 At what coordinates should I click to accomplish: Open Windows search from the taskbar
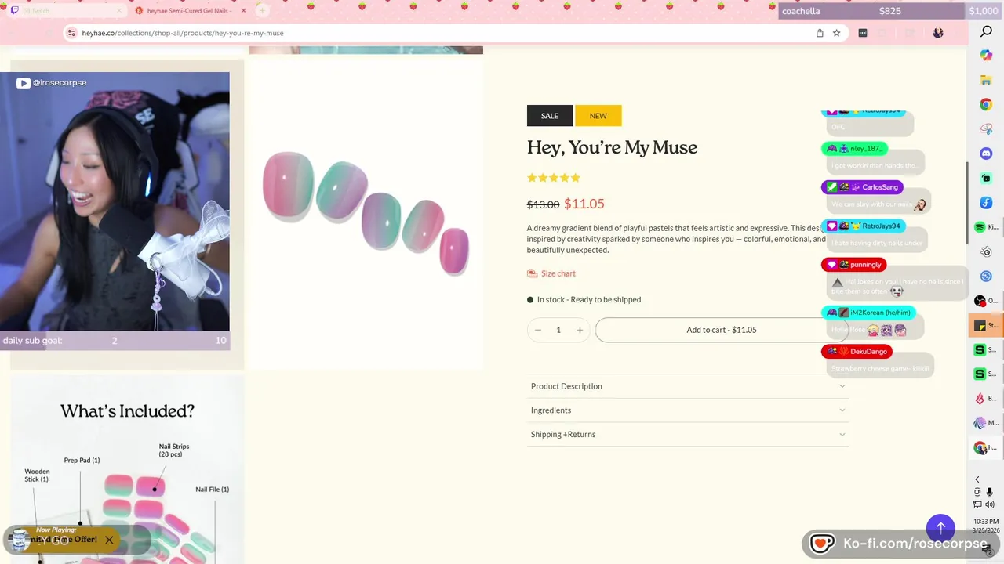pos(986,32)
